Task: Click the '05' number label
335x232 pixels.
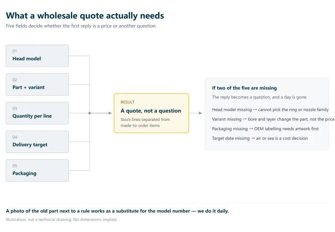Action: coord(15,166)
